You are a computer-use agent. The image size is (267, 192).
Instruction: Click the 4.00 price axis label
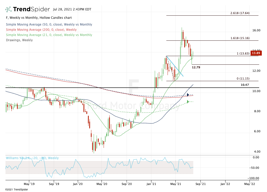point(257,152)
